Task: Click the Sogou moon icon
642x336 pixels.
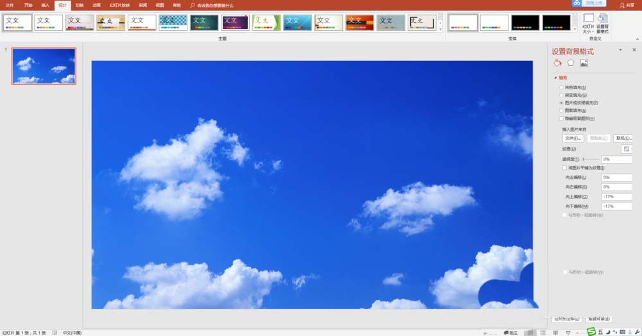Action: tap(608, 332)
